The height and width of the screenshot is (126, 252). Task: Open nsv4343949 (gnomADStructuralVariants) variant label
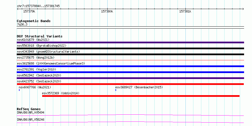coord(48,52)
